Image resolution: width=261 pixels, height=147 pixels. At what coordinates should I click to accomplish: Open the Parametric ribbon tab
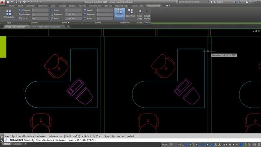(x=42, y=6)
